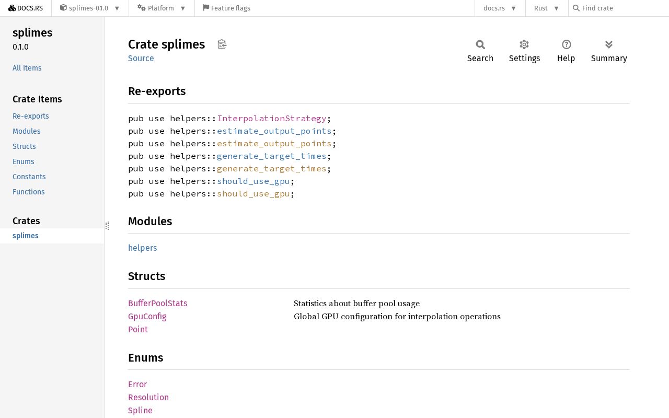Go to Structs in sidebar
Screen dimensions: 669x418
pos(24,146)
